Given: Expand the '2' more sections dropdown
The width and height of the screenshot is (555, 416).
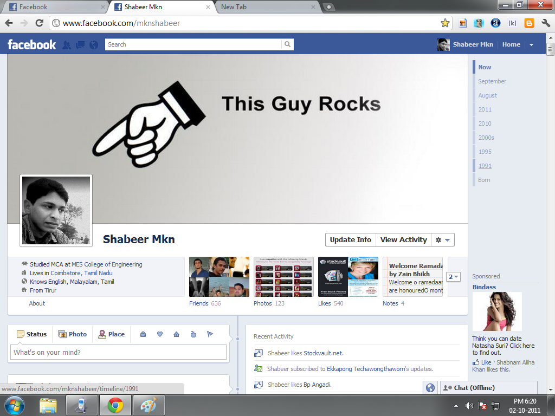Looking at the screenshot, I should click(454, 277).
